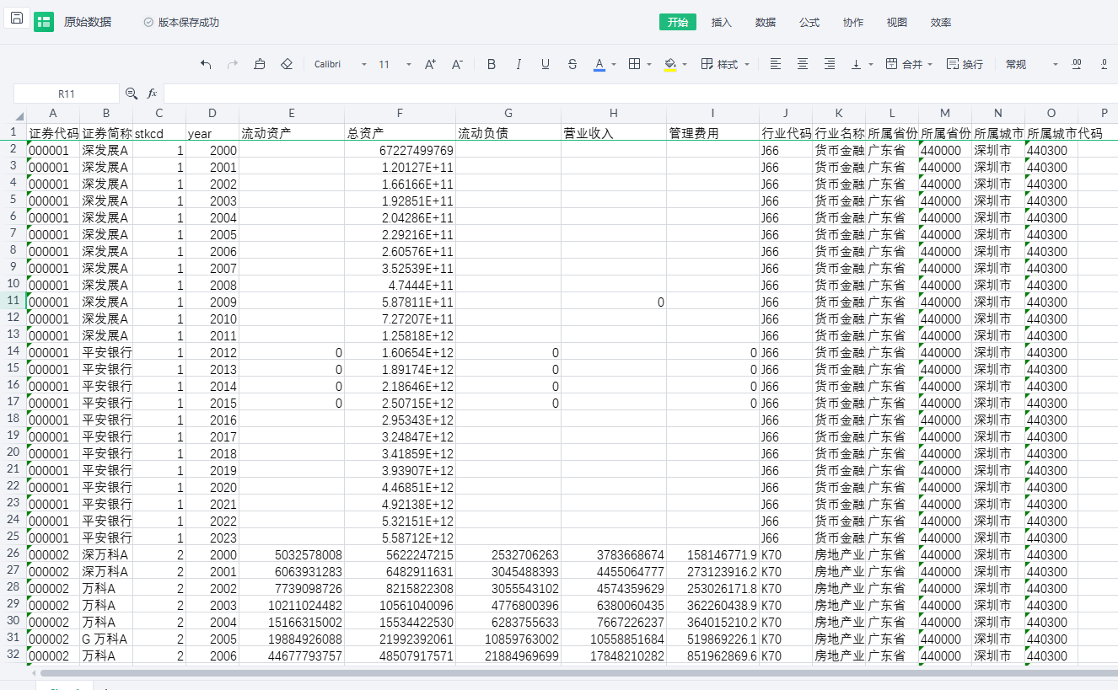Open the Calibri font family dropdown
This screenshot has width=1118, height=690.
point(341,64)
